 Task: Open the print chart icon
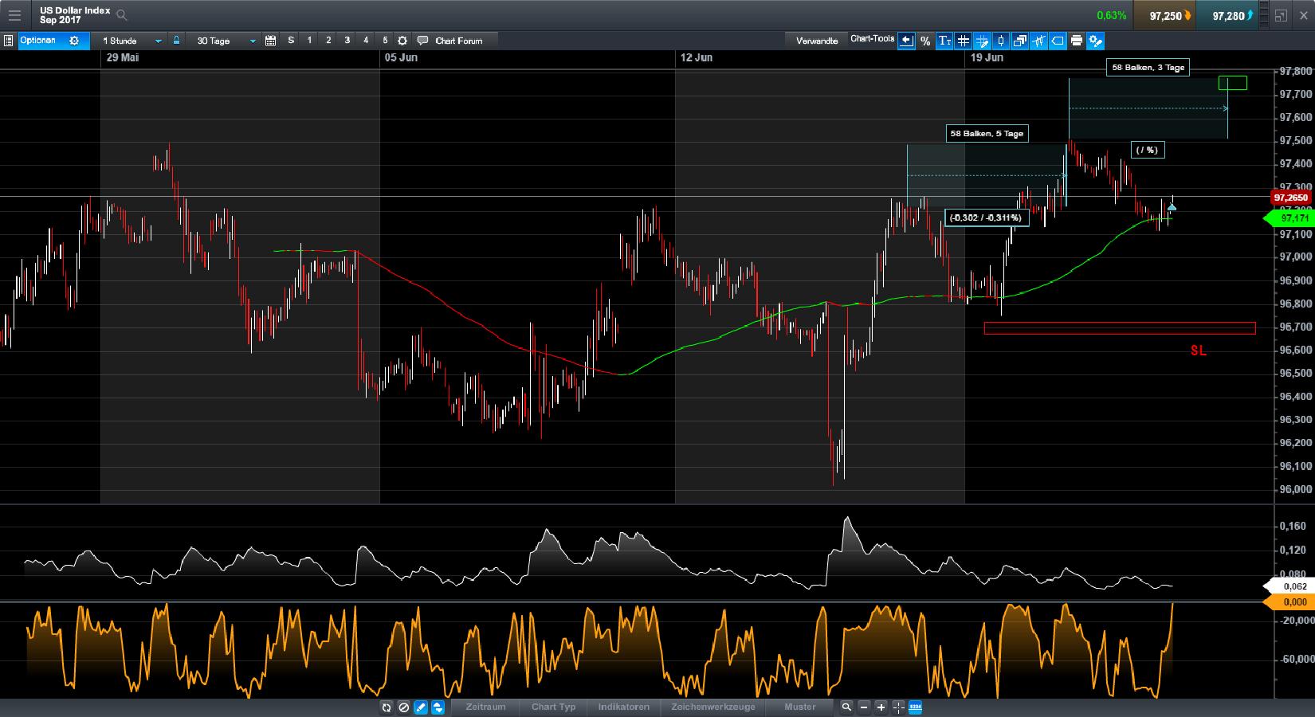click(1077, 41)
